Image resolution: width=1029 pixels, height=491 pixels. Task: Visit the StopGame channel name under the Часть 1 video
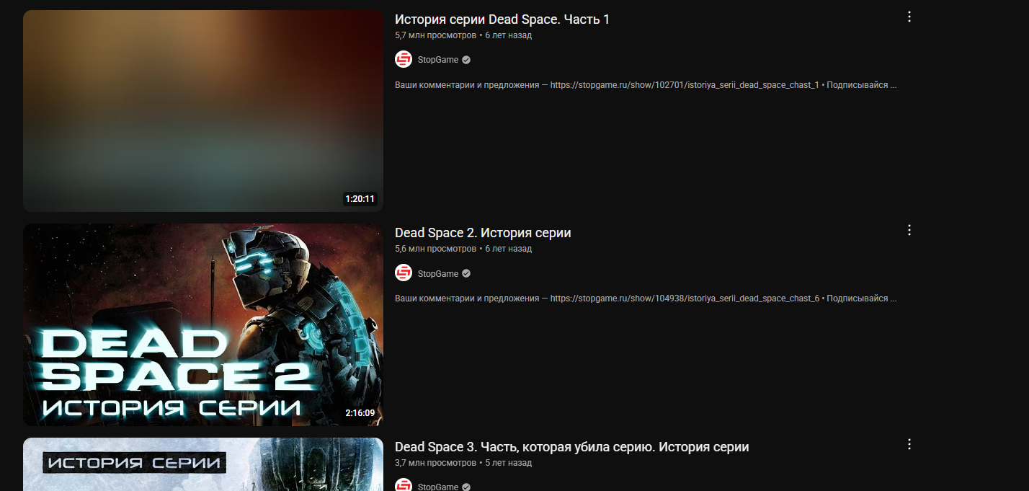(438, 60)
